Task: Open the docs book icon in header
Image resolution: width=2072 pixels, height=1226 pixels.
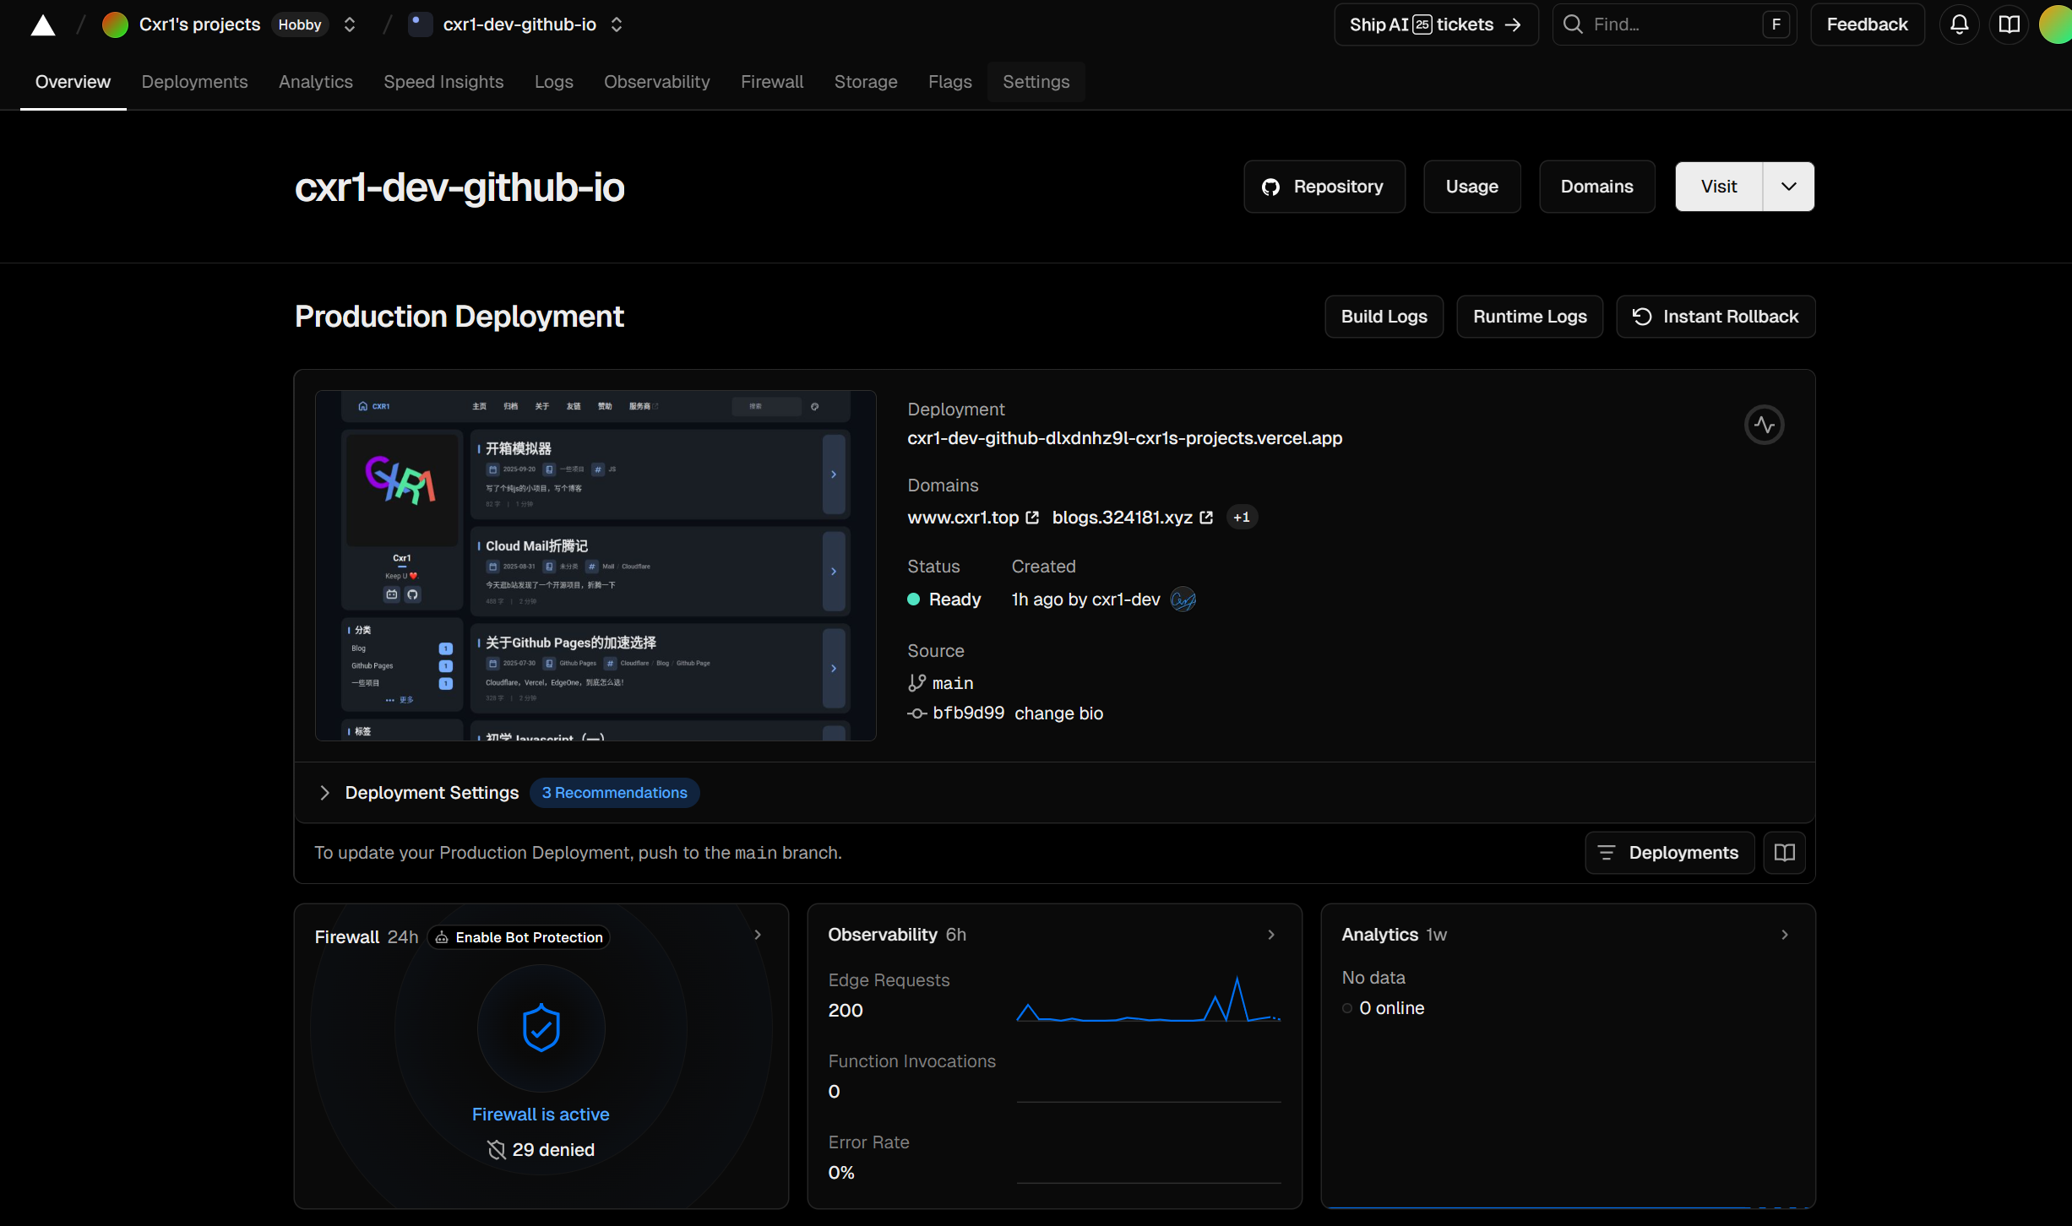Action: [x=2009, y=24]
